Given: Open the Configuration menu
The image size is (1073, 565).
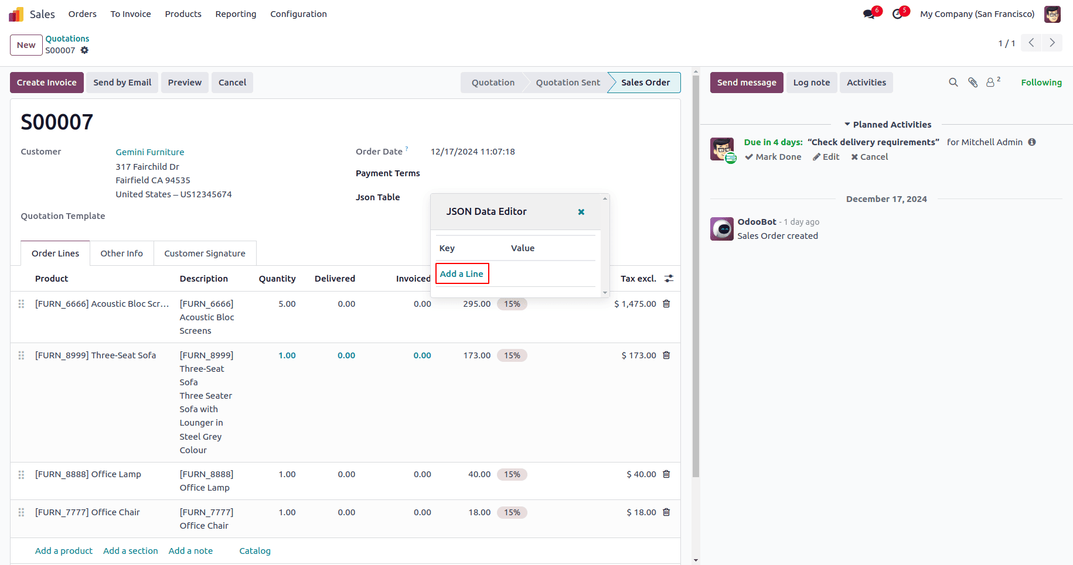Looking at the screenshot, I should [299, 14].
